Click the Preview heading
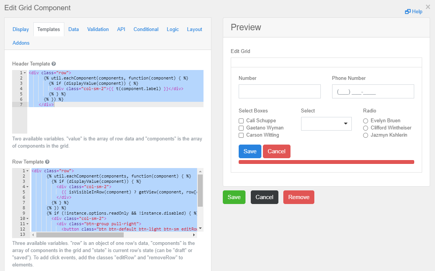 [246, 27]
